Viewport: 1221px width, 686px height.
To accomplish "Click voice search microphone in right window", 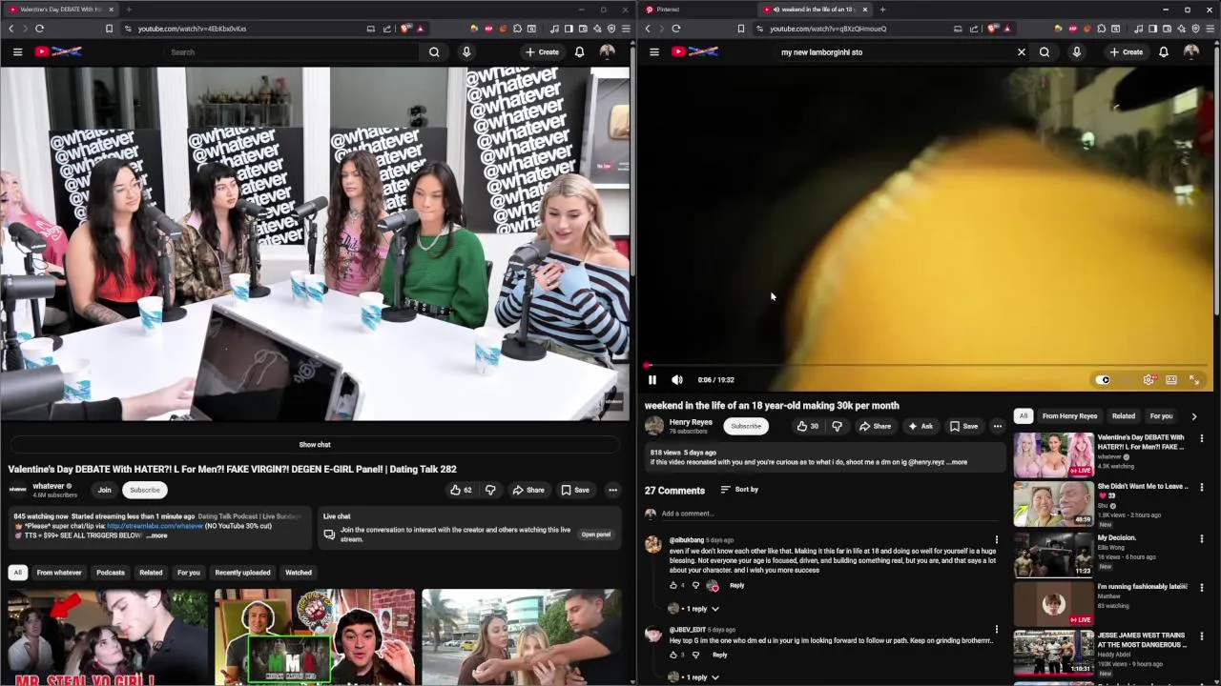I will 1077,51.
